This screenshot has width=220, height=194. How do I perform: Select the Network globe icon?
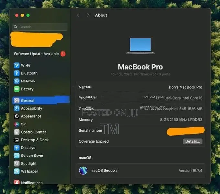pos(17,81)
